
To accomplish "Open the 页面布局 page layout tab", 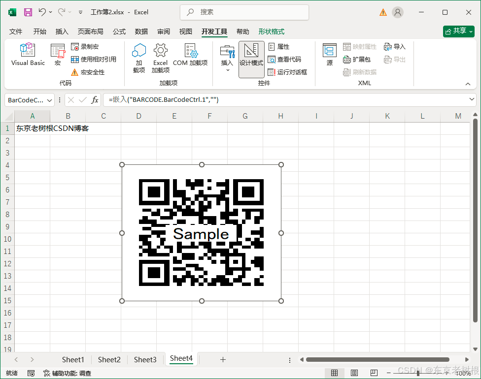I will tap(90, 32).
